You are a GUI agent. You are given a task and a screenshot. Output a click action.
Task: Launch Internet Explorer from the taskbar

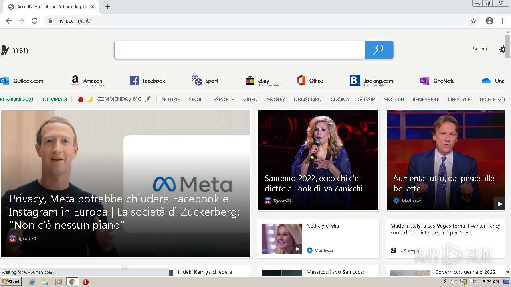32,282
